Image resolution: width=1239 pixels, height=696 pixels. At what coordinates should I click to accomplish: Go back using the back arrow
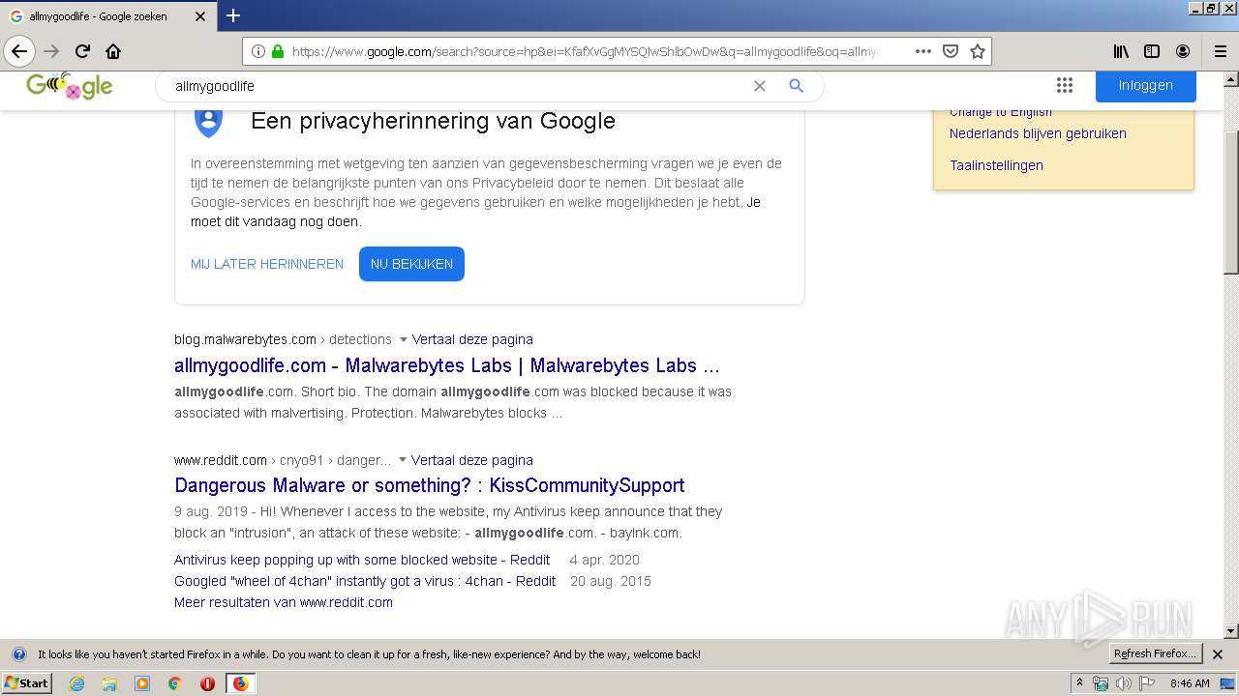(x=19, y=51)
